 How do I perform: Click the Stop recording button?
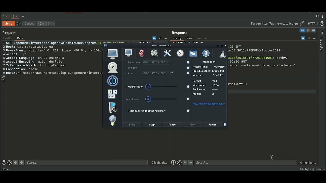pyautogui.click(x=152, y=125)
